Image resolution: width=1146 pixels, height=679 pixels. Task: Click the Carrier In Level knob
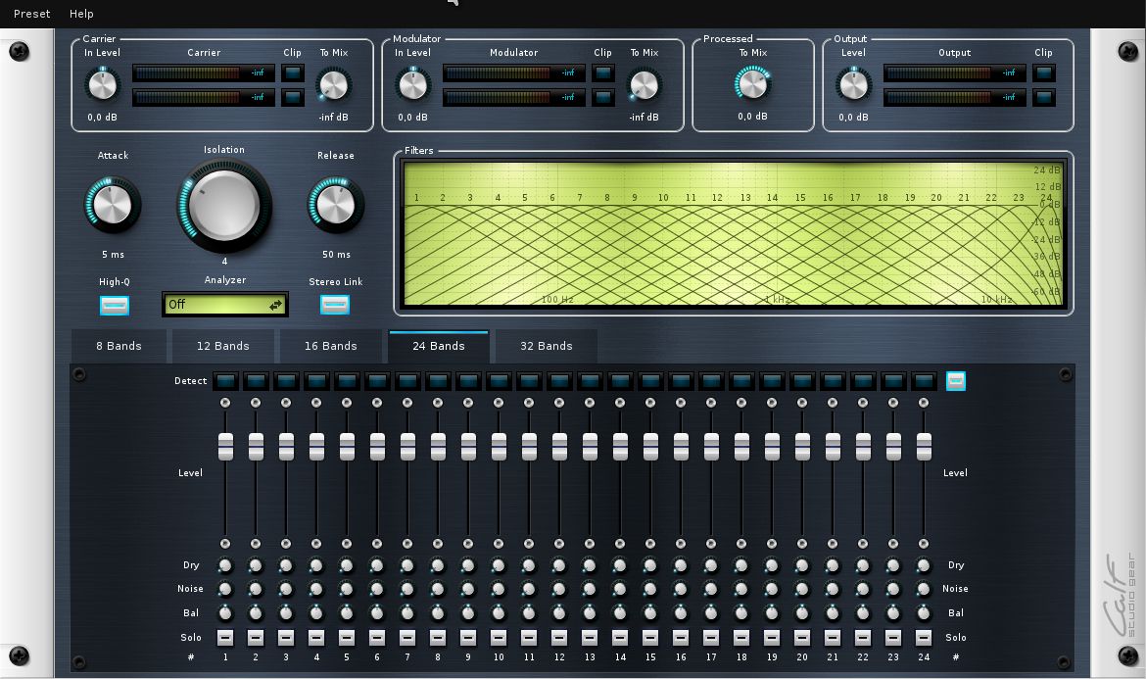tap(102, 85)
